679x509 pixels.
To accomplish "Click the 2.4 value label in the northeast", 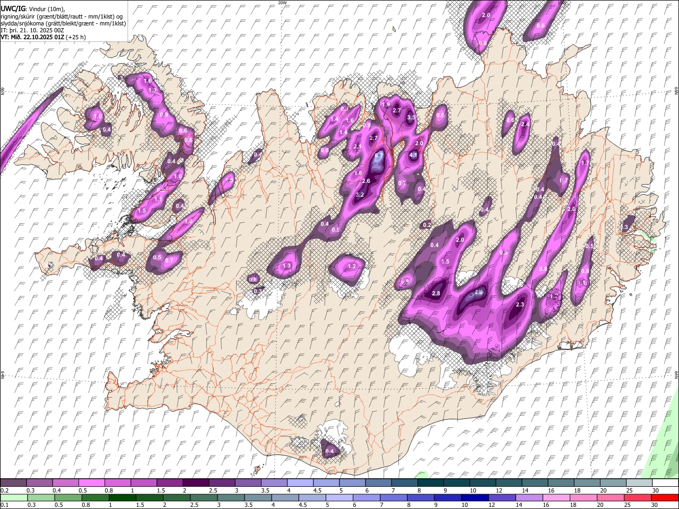I will 525,125.
